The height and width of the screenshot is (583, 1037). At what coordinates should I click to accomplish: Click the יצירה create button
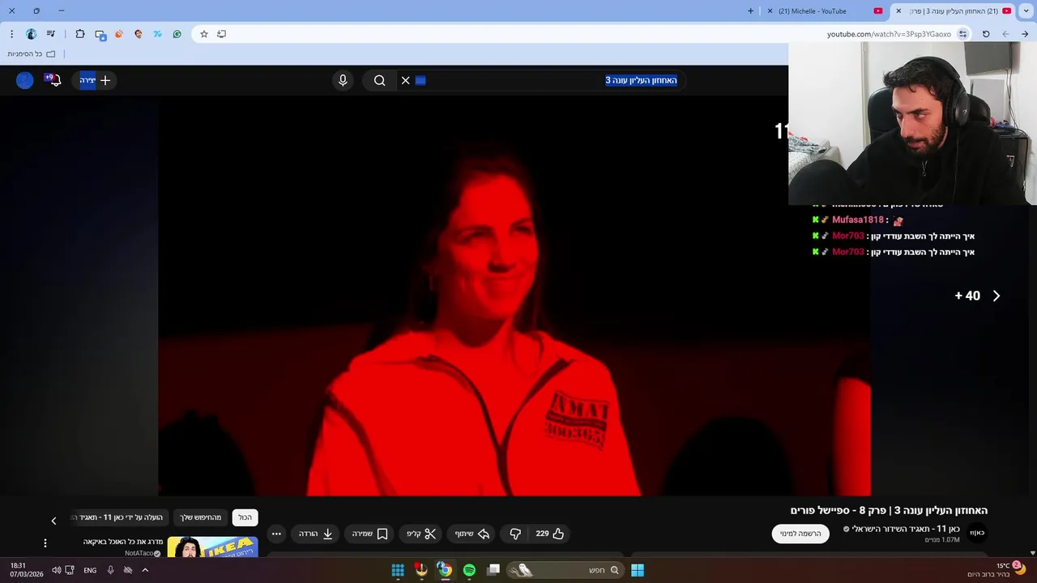(x=95, y=80)
